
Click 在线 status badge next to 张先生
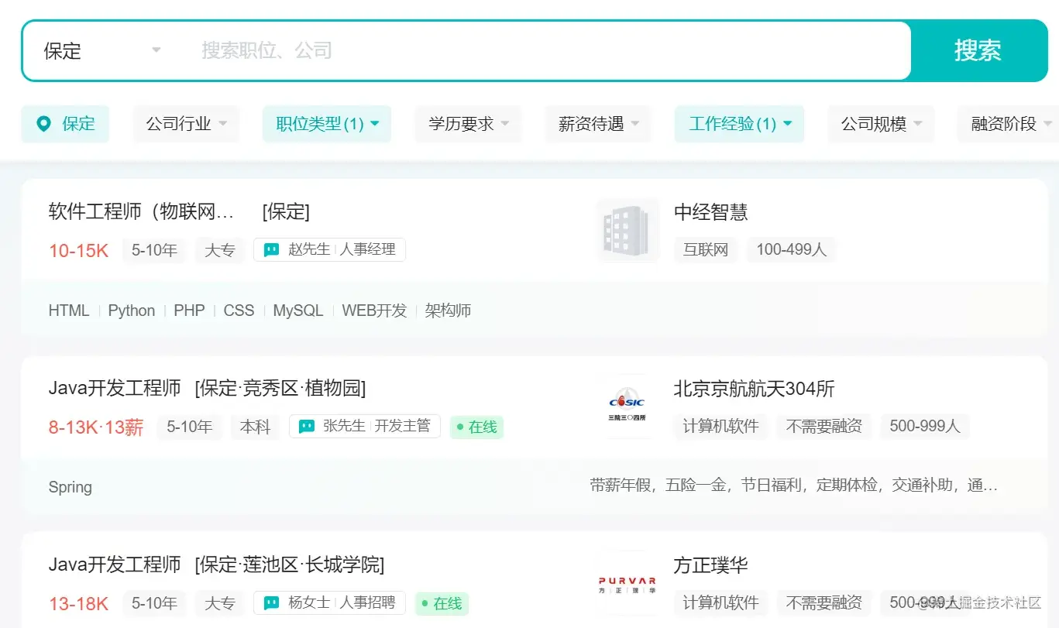(x=476, y=427)
